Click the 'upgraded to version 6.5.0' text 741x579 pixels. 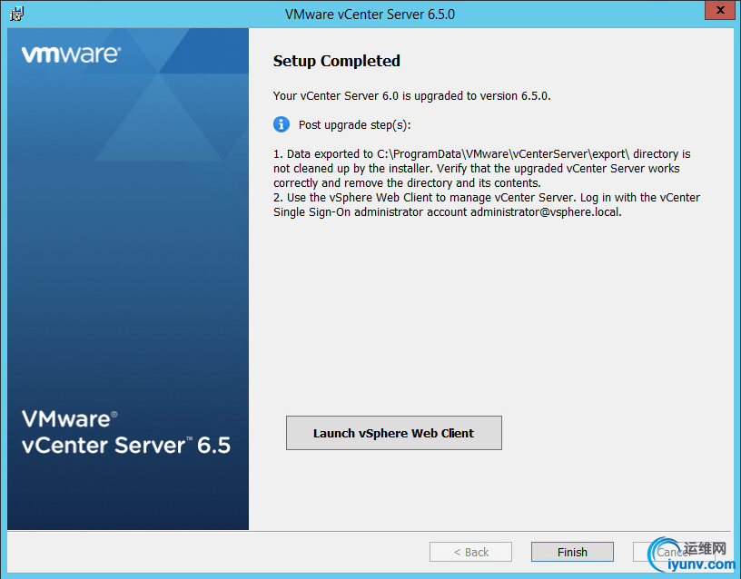pos(482,96)
